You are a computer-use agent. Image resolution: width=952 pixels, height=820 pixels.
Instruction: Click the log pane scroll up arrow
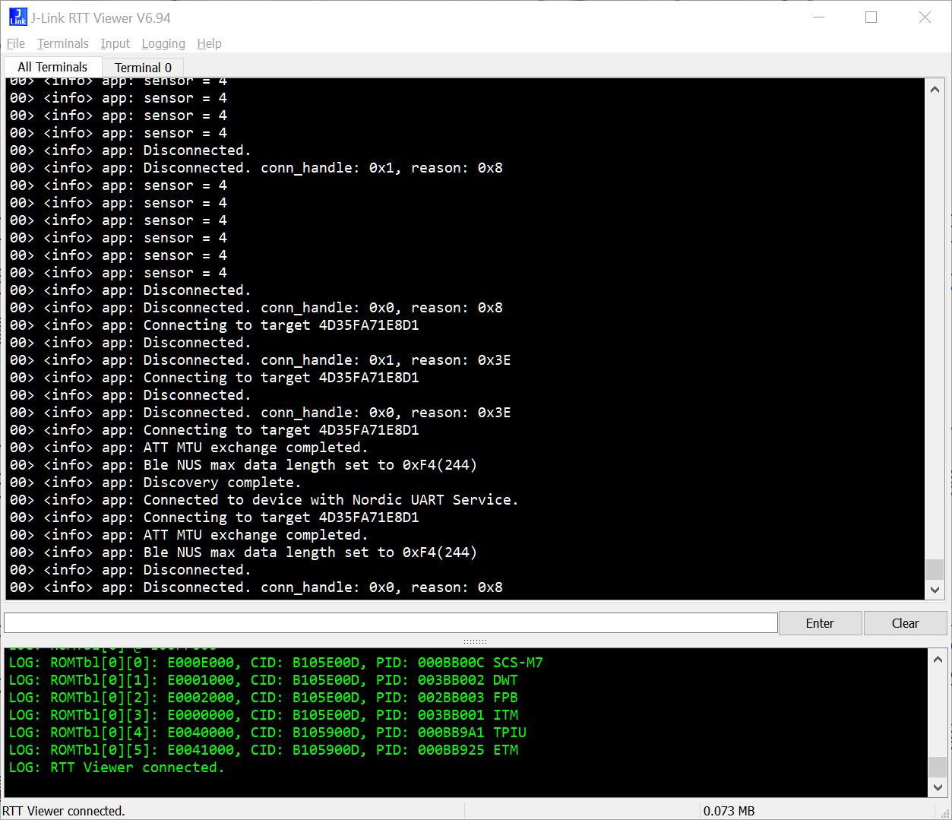(938, 660)
